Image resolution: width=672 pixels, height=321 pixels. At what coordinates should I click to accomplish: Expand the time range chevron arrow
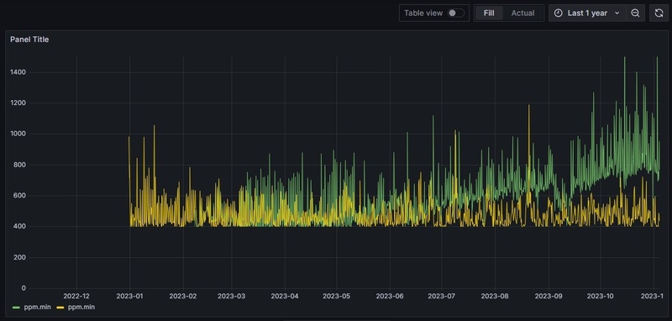click(617, 13)
